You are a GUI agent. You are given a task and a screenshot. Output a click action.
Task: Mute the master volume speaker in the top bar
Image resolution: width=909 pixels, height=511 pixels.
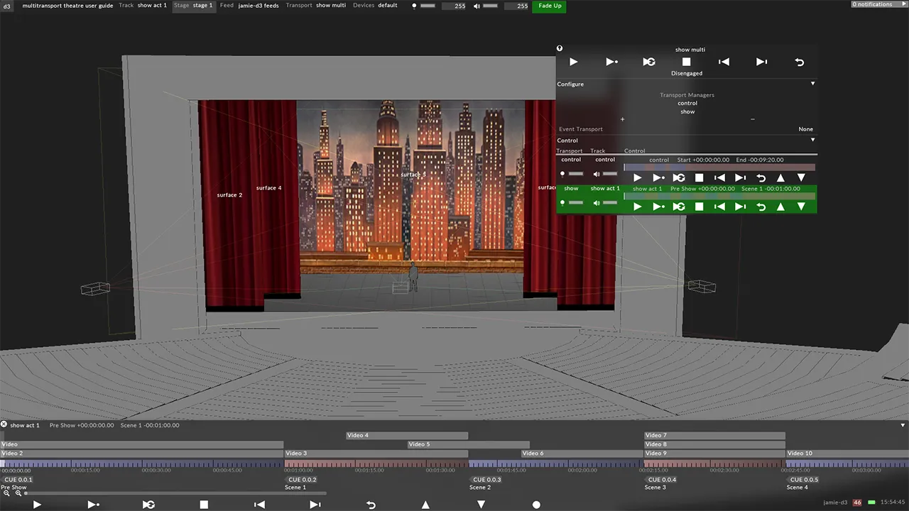point(476,6)
